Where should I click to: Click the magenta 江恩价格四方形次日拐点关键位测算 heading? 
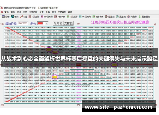pos(120,22)
